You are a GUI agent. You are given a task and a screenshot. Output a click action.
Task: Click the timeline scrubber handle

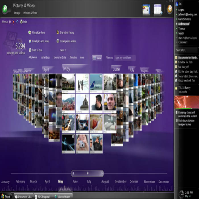click(88, 173)
